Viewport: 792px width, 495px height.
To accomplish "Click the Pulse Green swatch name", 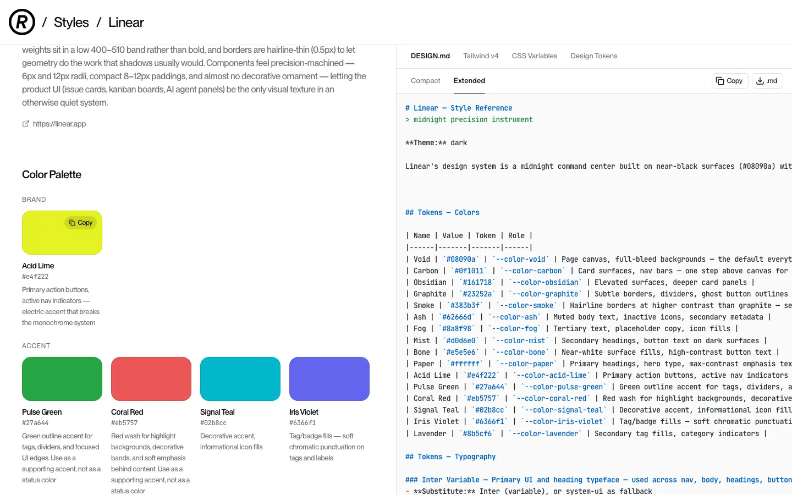I will 42,412.
